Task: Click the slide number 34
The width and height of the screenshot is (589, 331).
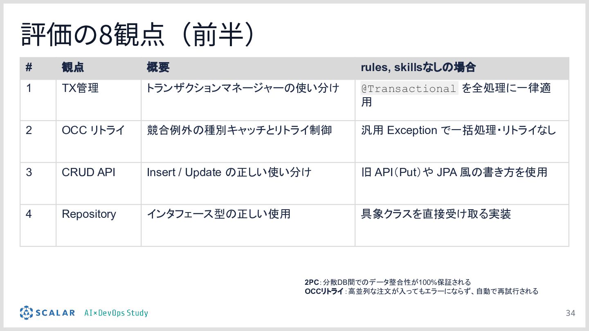Action: pos(570,313)
